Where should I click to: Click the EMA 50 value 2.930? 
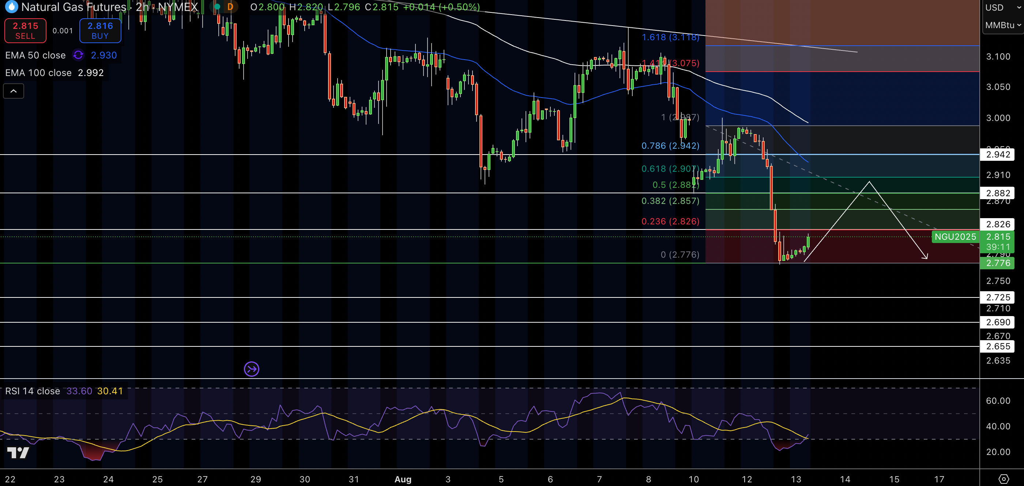(x=104, y=55)
